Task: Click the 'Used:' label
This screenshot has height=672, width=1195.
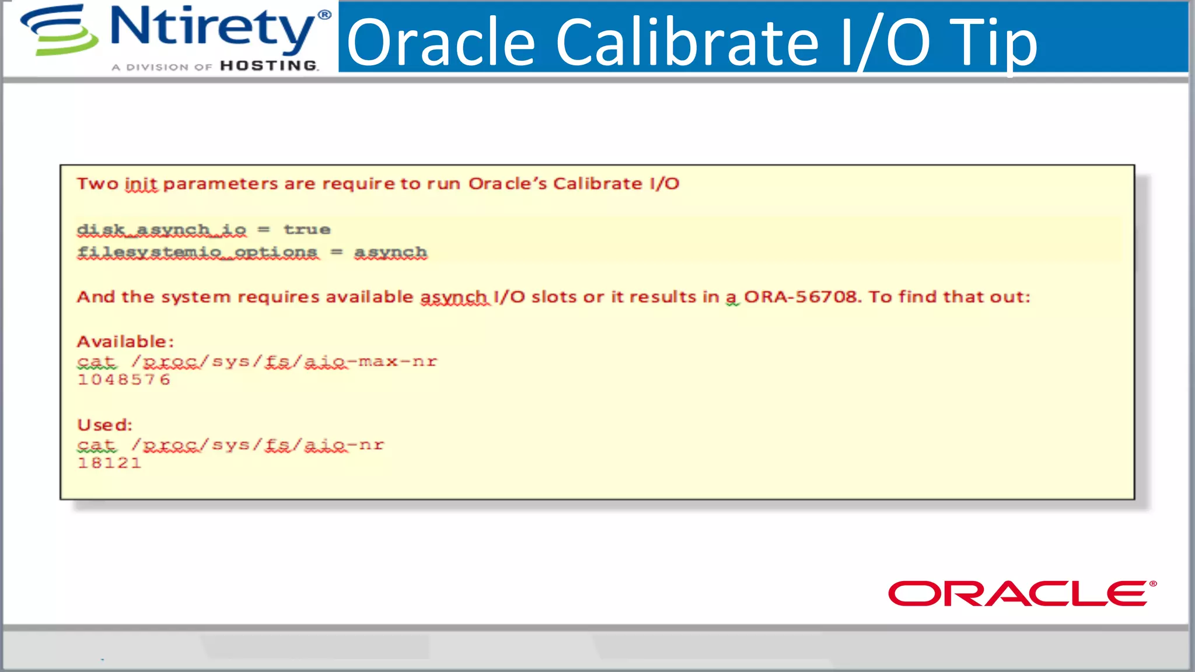Action: 105,425
